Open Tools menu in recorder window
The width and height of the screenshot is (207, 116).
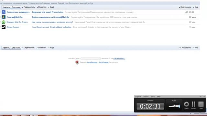(153, 96)
